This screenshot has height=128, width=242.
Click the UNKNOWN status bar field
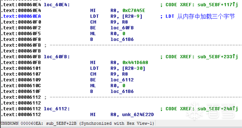click(x=10, y=123)
